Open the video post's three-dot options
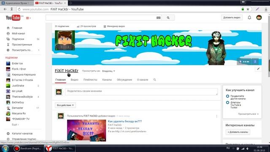270x152 pixels. pos(216,117)
